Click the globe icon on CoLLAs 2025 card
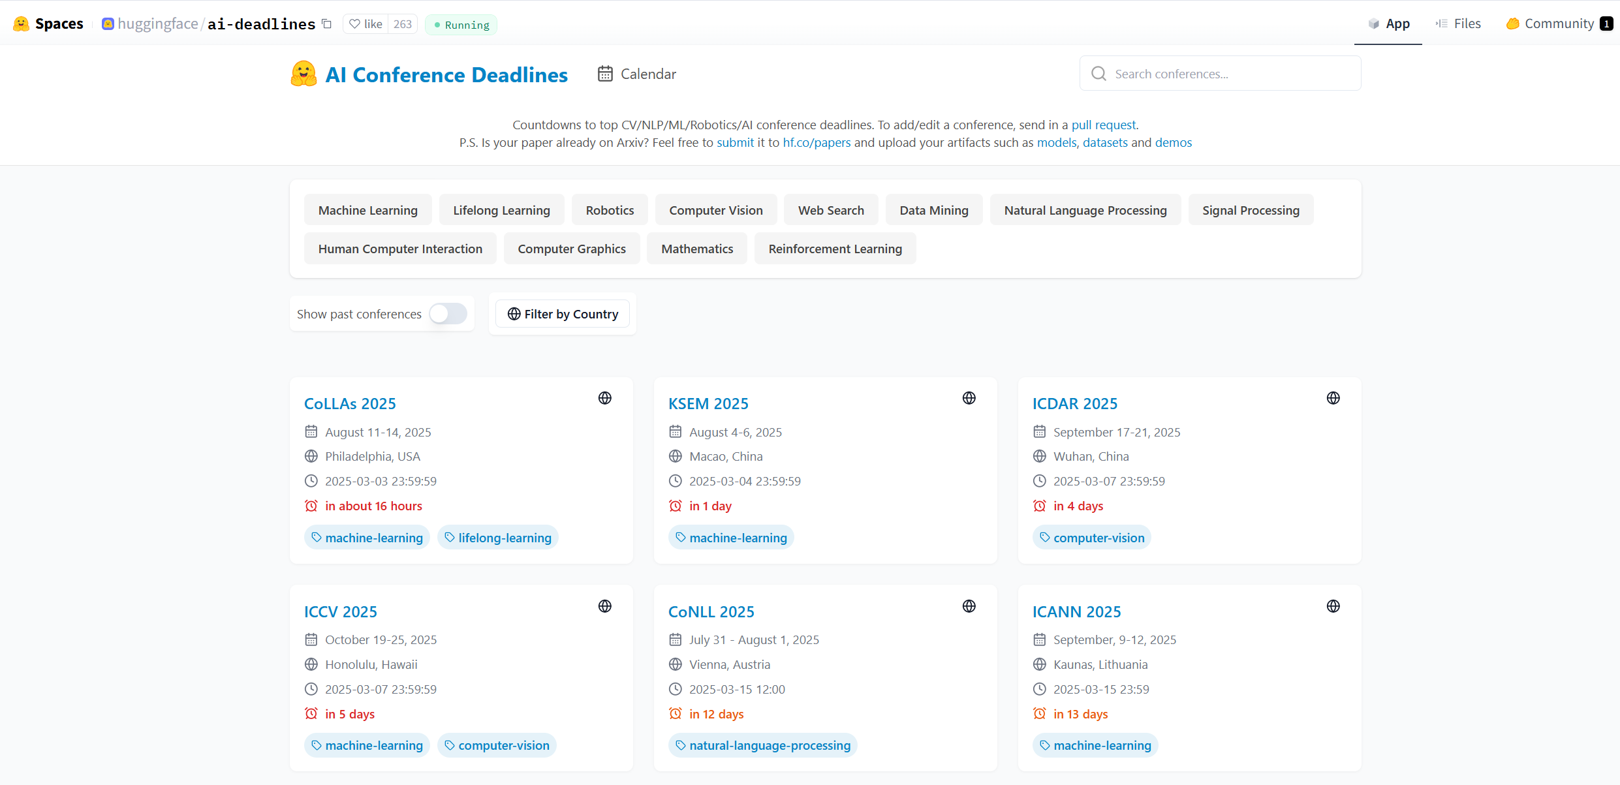The width and height of the screenshot is (1620, 785). coord(605,398)
